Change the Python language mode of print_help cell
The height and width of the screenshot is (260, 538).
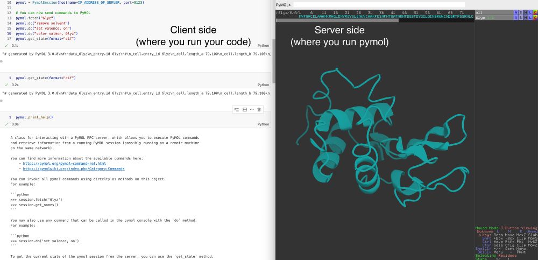tap(263, 124)
